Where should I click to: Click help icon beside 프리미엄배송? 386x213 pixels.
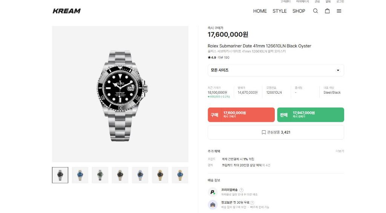click(x=242, y=190)
